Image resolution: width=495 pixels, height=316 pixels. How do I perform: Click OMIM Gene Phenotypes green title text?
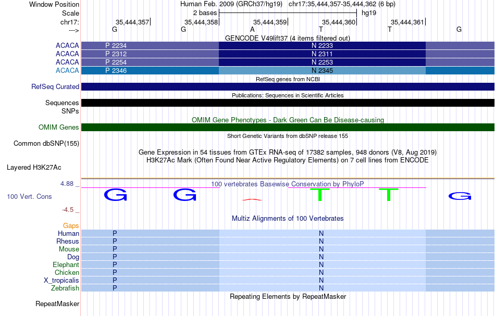click(x=288, y=120)
